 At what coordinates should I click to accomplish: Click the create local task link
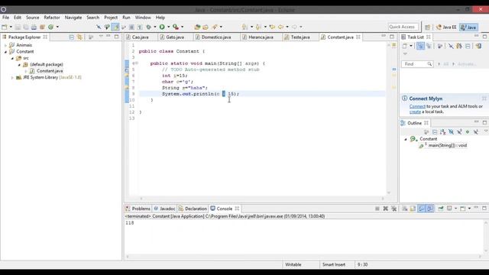point(415,112)
